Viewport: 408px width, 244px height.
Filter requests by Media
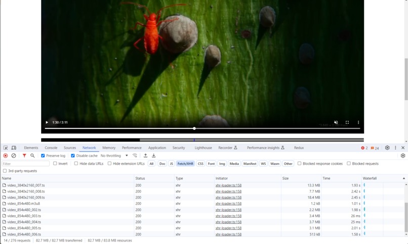pos(234,164)
